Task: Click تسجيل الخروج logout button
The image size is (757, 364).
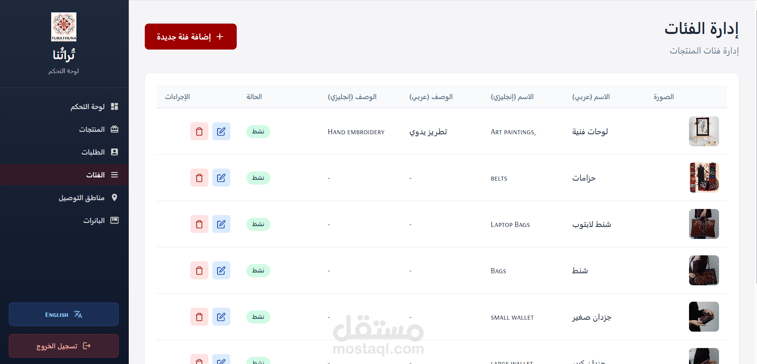Action: (x=64, y=346)
